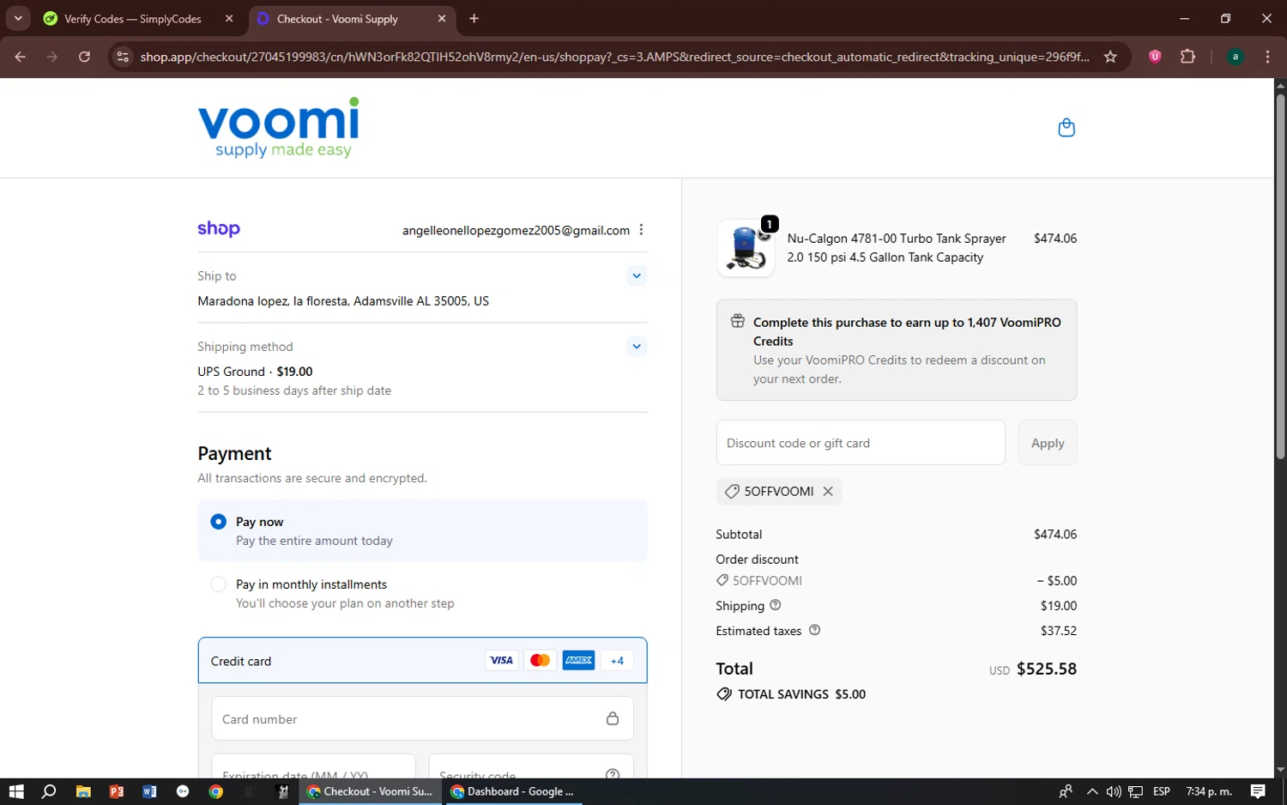The width and height of the screenshot is (1287, 805).
Task: Remove the 5OFFVOOMI discount code chip
Action: [x=828, y=491]
